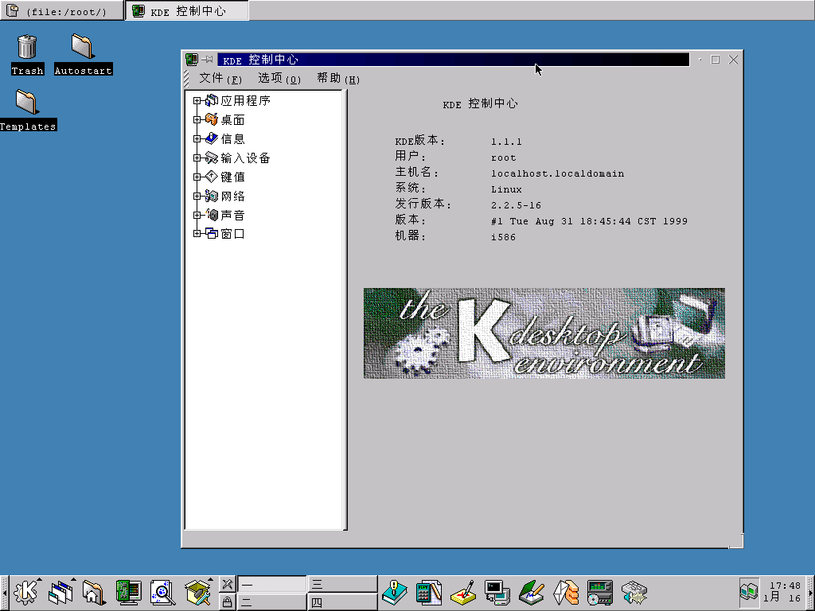The height and width of the screenshot is (611, 815).
Task: Click the localhost.localdomain hostname text
Action: [x=558, y=173]
